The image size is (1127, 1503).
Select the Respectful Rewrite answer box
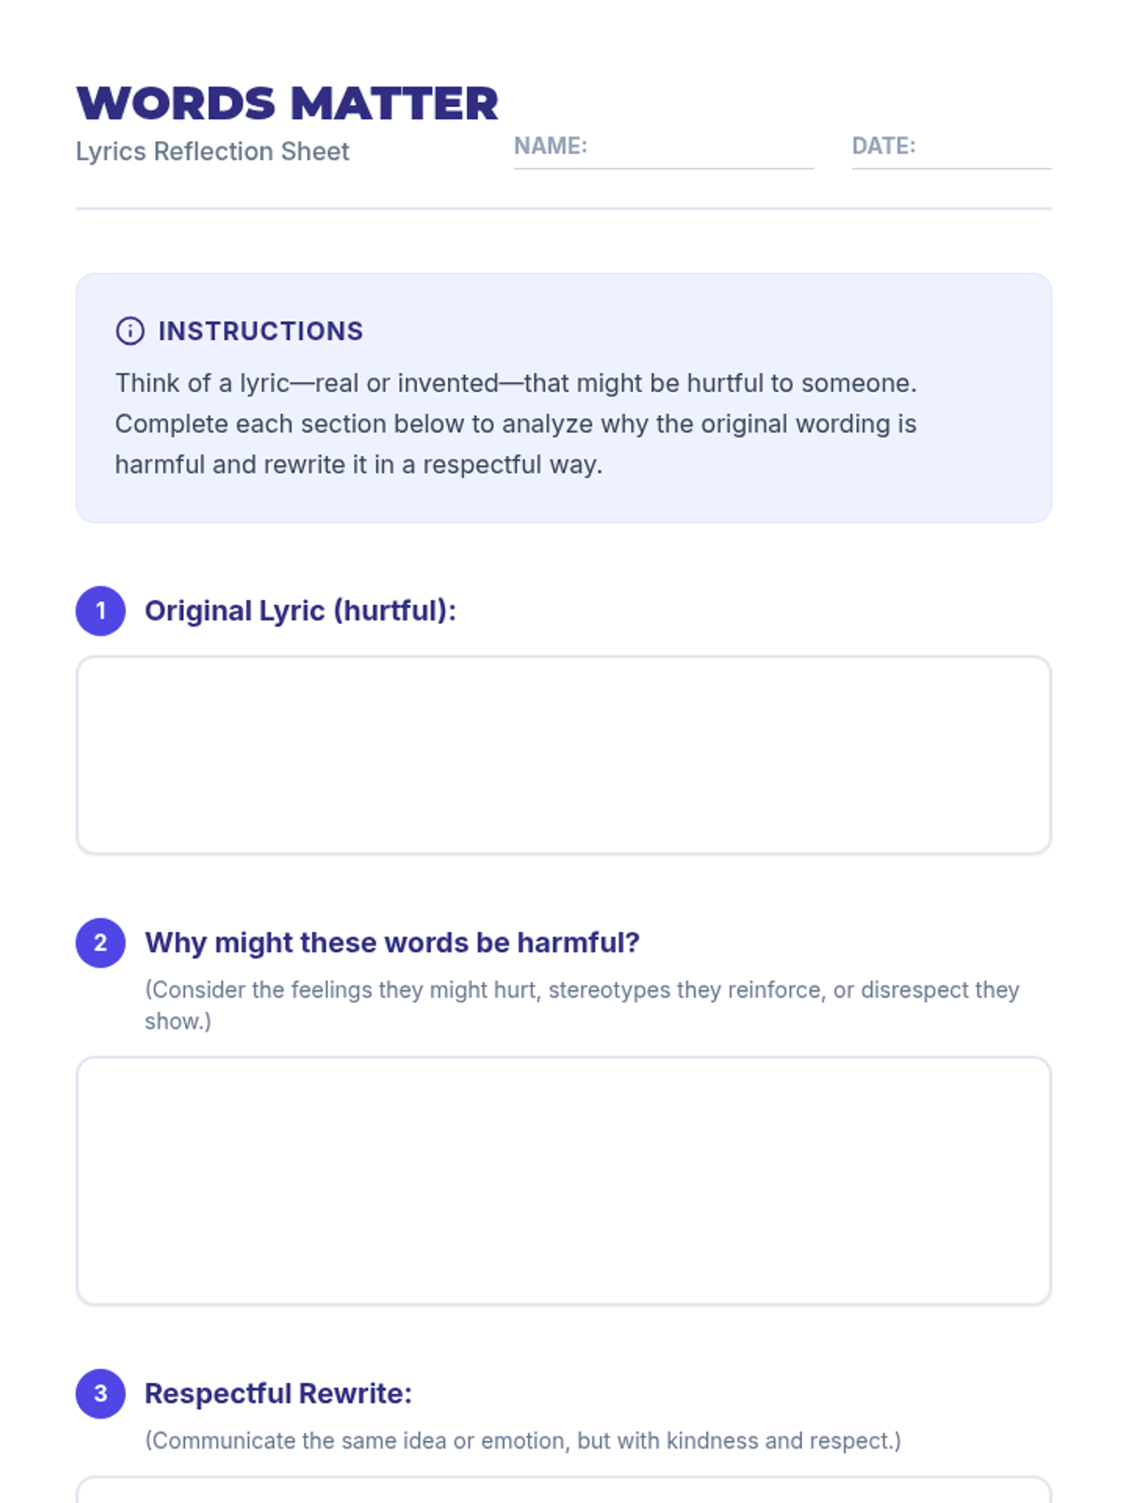coord(563,1491)
